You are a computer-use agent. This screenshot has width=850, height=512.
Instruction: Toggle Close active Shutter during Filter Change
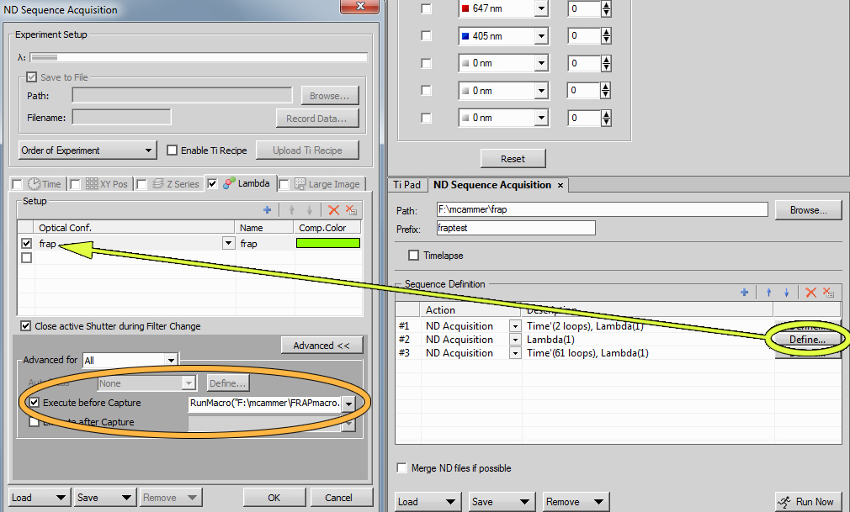tap(26, 326)
